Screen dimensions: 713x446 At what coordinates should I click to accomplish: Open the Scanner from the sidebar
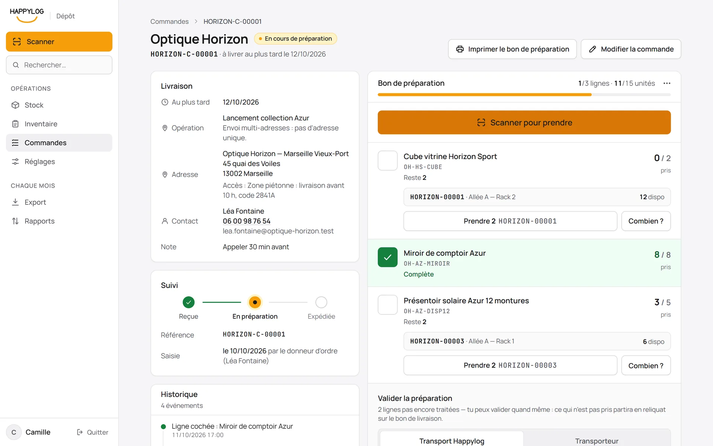tap(59, 42)
